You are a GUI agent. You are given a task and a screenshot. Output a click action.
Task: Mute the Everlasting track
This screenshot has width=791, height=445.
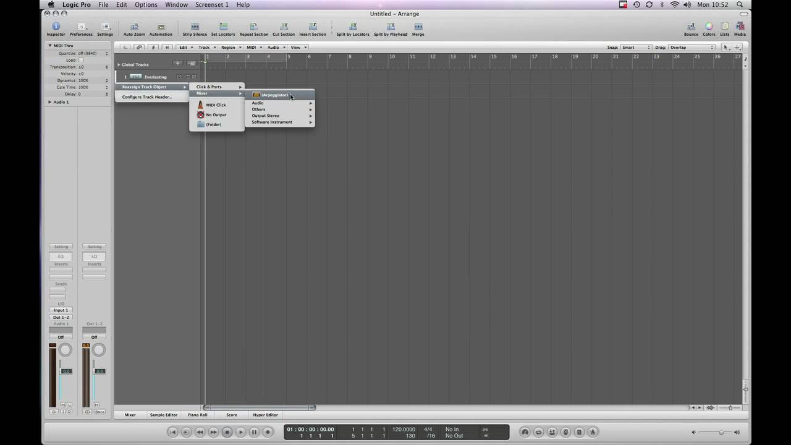click(187, 77)
